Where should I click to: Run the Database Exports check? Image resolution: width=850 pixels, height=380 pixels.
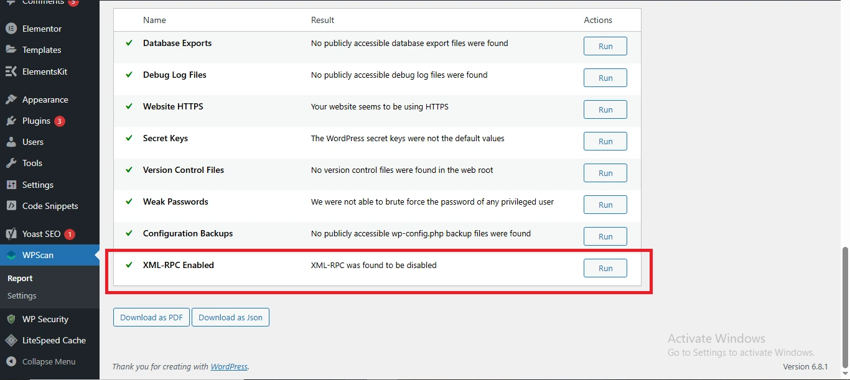coord(605,46)
